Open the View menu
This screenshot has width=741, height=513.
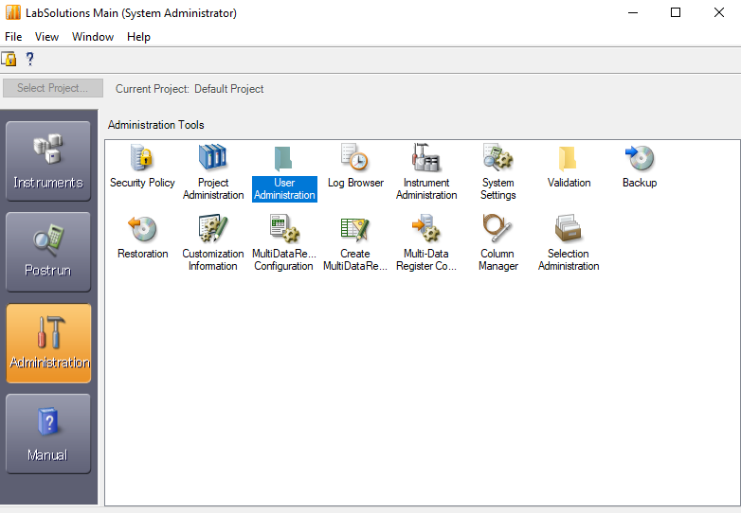(46, 37)
